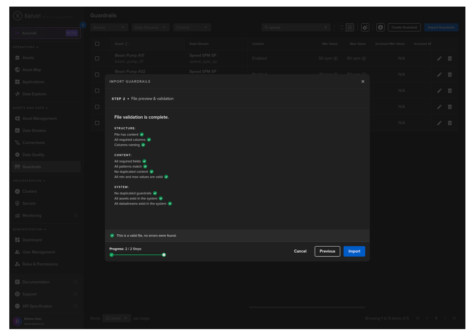Open the items per page dropdown

[x=116, y=318]
